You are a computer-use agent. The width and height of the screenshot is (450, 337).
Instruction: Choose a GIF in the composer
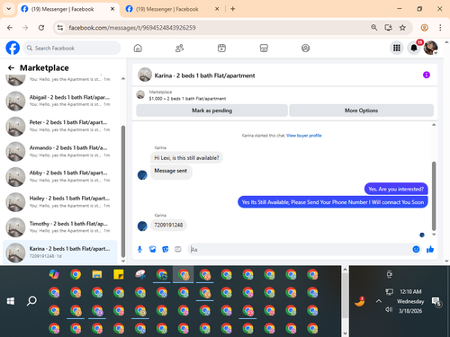tap(178, 249)
